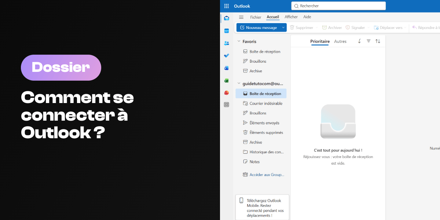This screenshot has width=440, height=220.
Task: Select the highlighted Boîte de réception folder
Action: tap(261, 93)
